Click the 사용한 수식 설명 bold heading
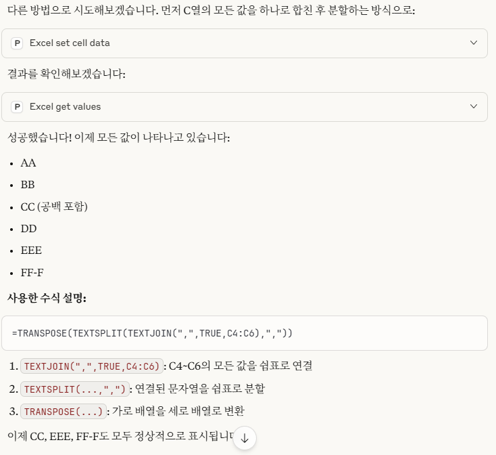This screenshot has height=455, width=496. point(47,298)
